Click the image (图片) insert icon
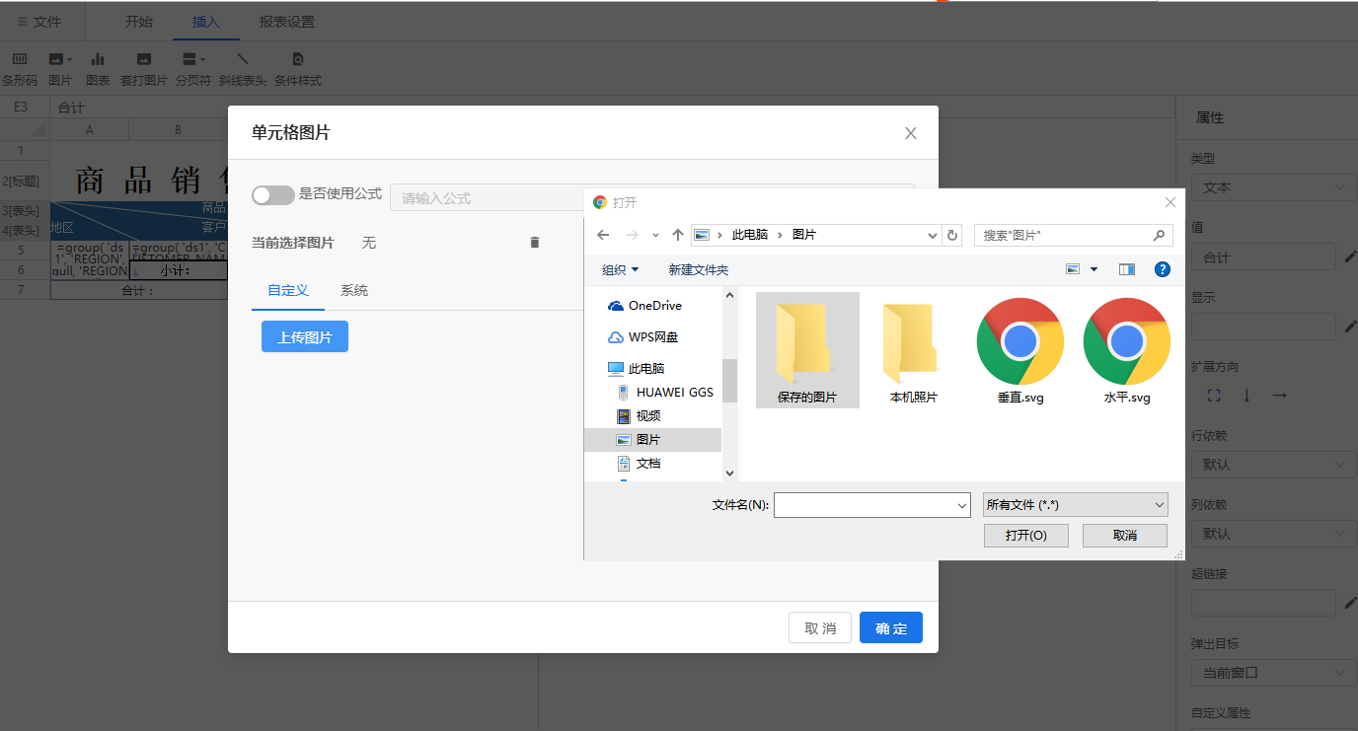This screenshot has height=731, width=1358. point(56,59)
